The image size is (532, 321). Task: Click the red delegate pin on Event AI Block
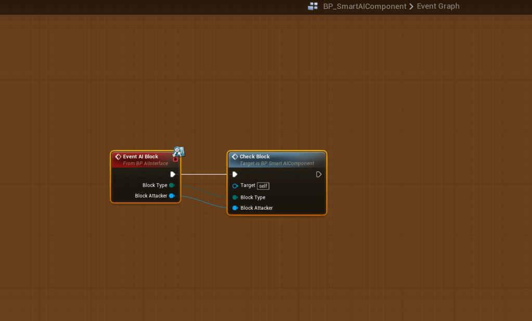click(175, 160)
